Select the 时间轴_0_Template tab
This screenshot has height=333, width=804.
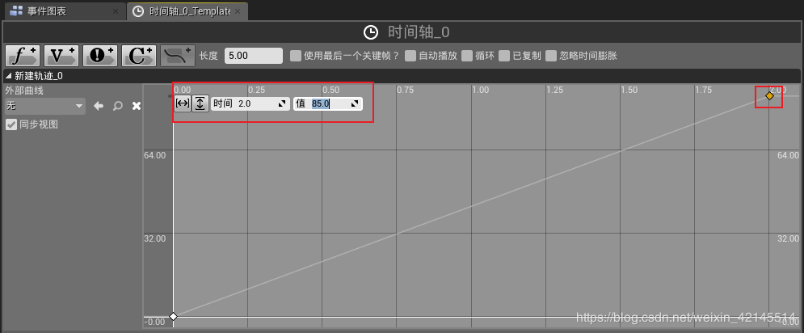pyautogui.click(x=187, y=11)
